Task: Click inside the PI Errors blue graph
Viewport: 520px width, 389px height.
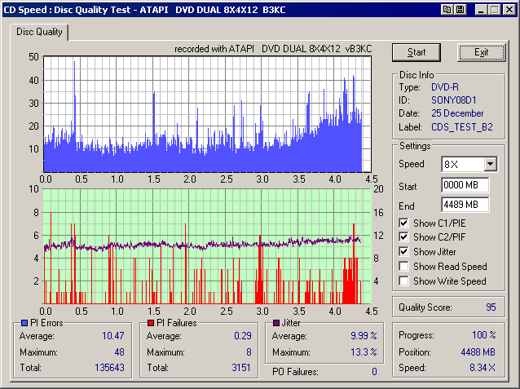Action: pos(204,114)
